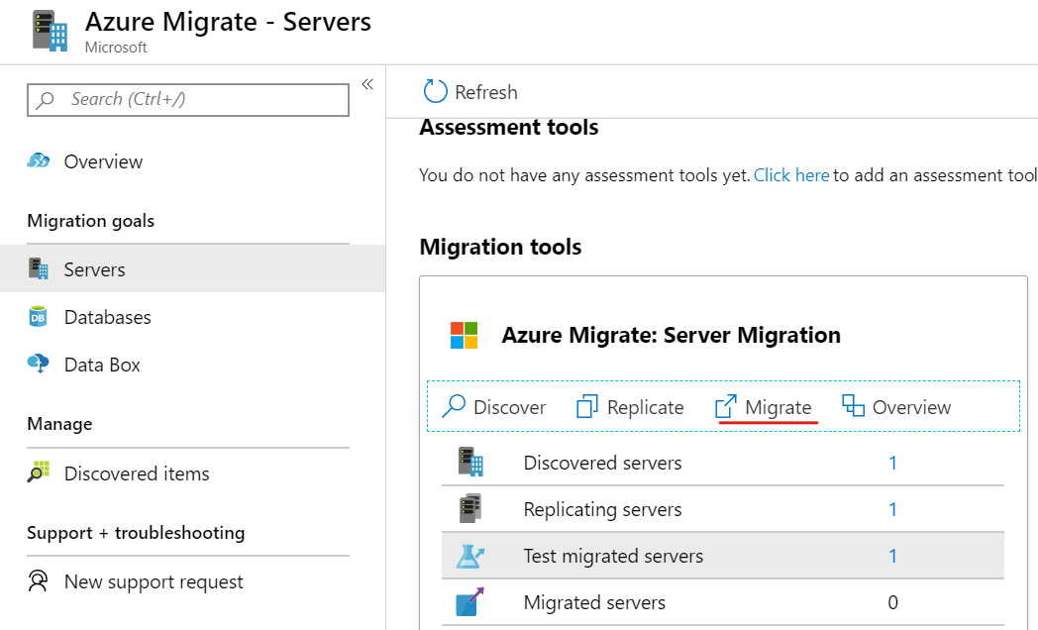1038x630 pixels.
Task: Open Overview in the left menu
Action: pyautogui.click(x=103, y=161)
